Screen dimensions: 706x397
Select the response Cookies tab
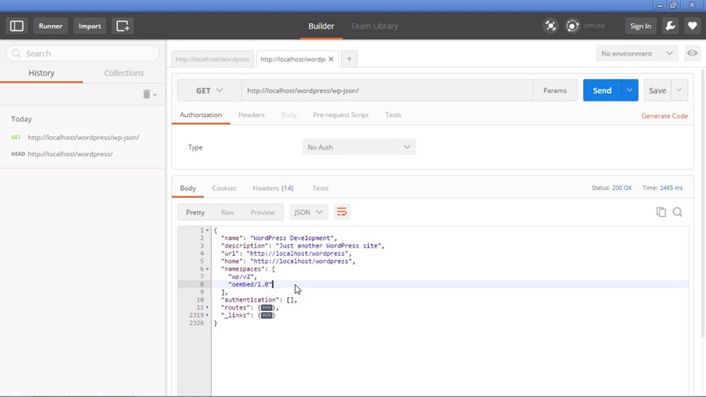click(x=224, y=189)
